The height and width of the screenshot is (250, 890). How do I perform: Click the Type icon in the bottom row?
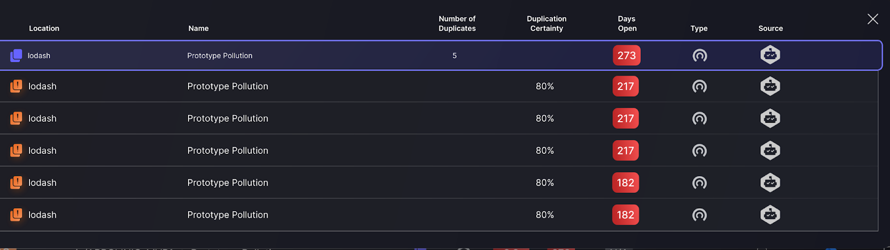pos(700,215)
